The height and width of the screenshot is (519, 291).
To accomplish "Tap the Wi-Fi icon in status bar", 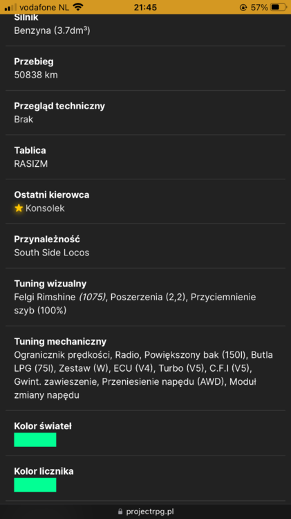I will coord(78,7).
